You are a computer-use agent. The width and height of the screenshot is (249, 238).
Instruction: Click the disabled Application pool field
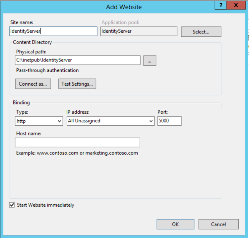click(x=139, y=31)
